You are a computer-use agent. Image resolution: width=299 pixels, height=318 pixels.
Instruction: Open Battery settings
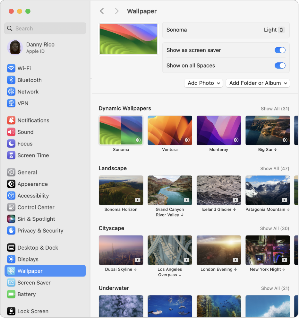tap(25, 294)
